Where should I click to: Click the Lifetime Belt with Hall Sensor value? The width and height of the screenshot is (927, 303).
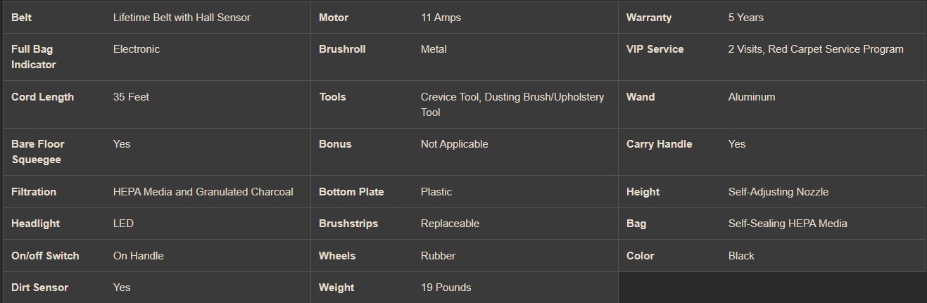182,18
